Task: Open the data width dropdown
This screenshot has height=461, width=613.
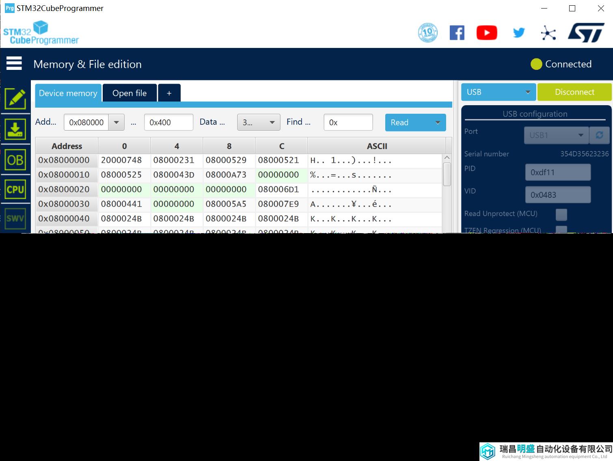Action: (259, 122)
